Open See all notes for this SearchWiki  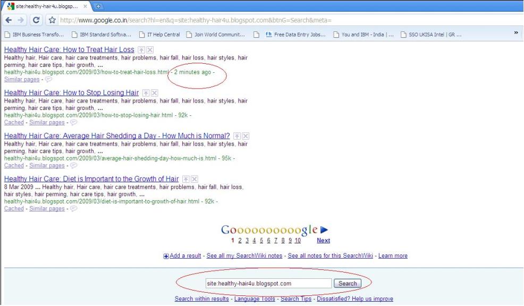[x=330, y=256]
